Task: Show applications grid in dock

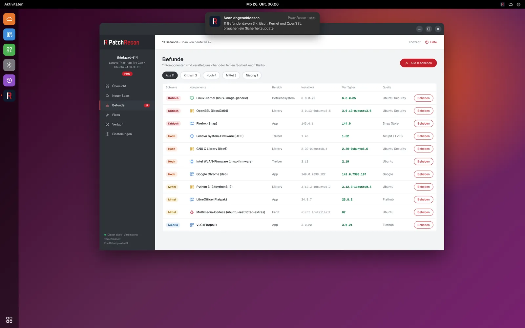Action: click(9, 320)
